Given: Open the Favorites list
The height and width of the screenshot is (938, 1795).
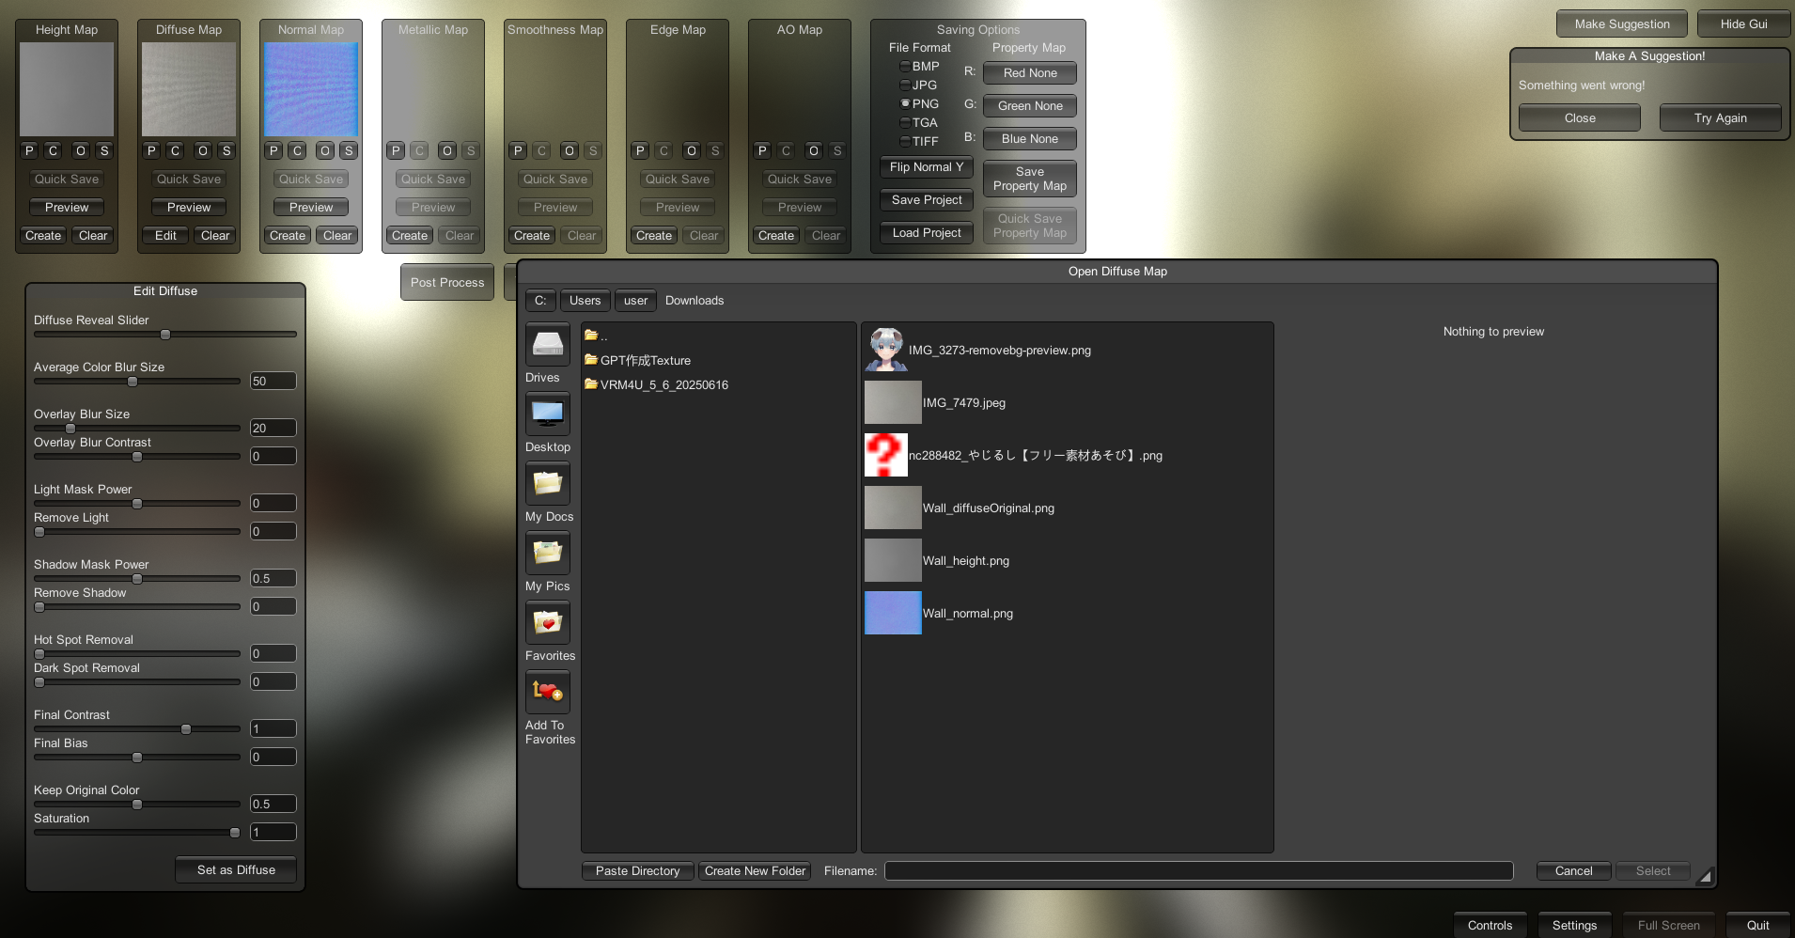Looking at the screenshot, I should (x=549, y=623).
